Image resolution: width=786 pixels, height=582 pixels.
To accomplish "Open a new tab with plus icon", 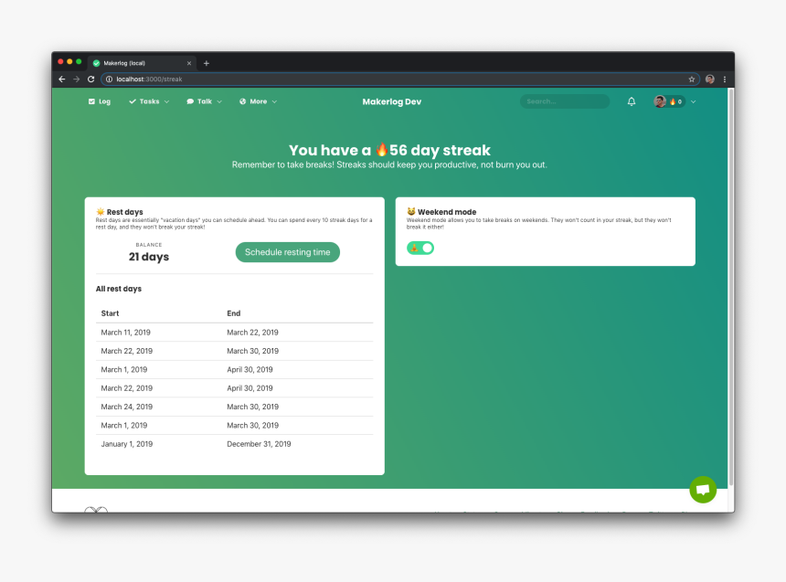I will point(206,63).
